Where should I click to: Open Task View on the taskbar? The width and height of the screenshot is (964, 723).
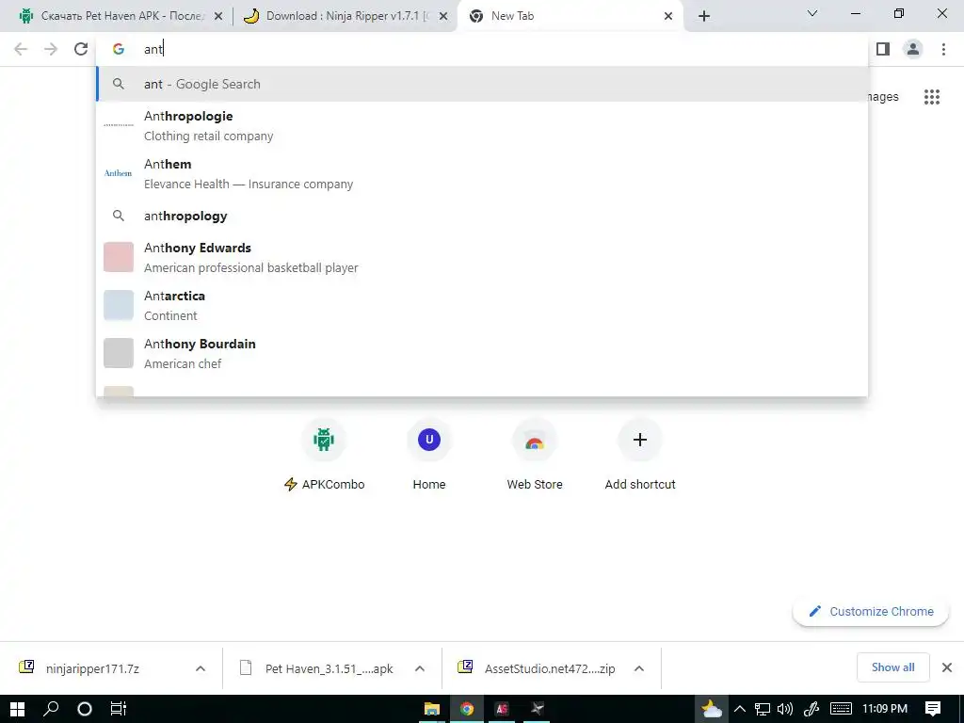(x=118, y=709)
